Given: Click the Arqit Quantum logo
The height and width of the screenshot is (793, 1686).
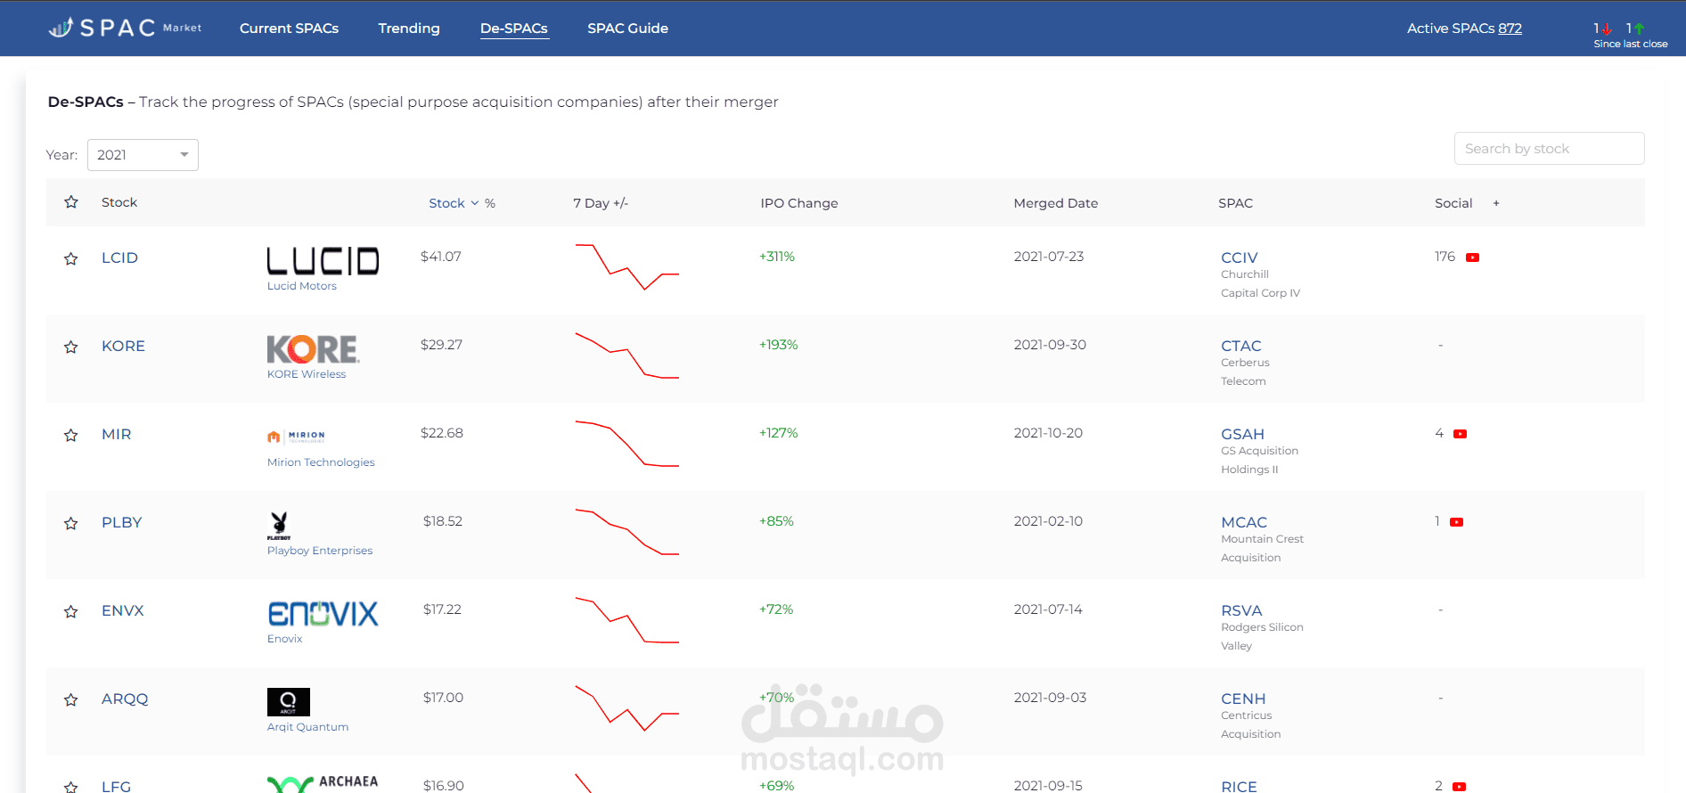Looking at the screenshot, I should [x=289, y=702].
